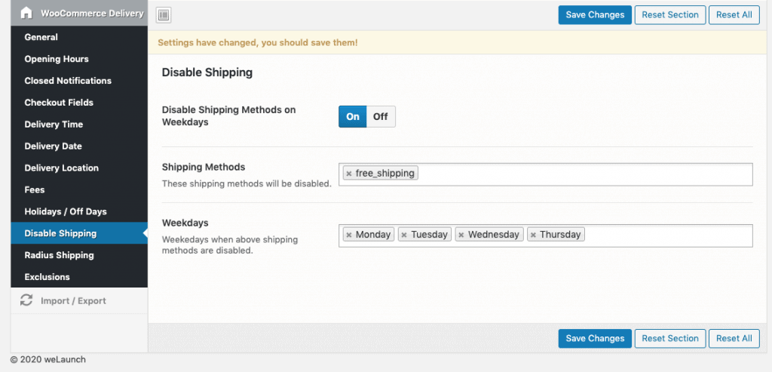Select Holidays / Off Days menu item
This screenshot has height=372, width=772.
pos(64,212)
